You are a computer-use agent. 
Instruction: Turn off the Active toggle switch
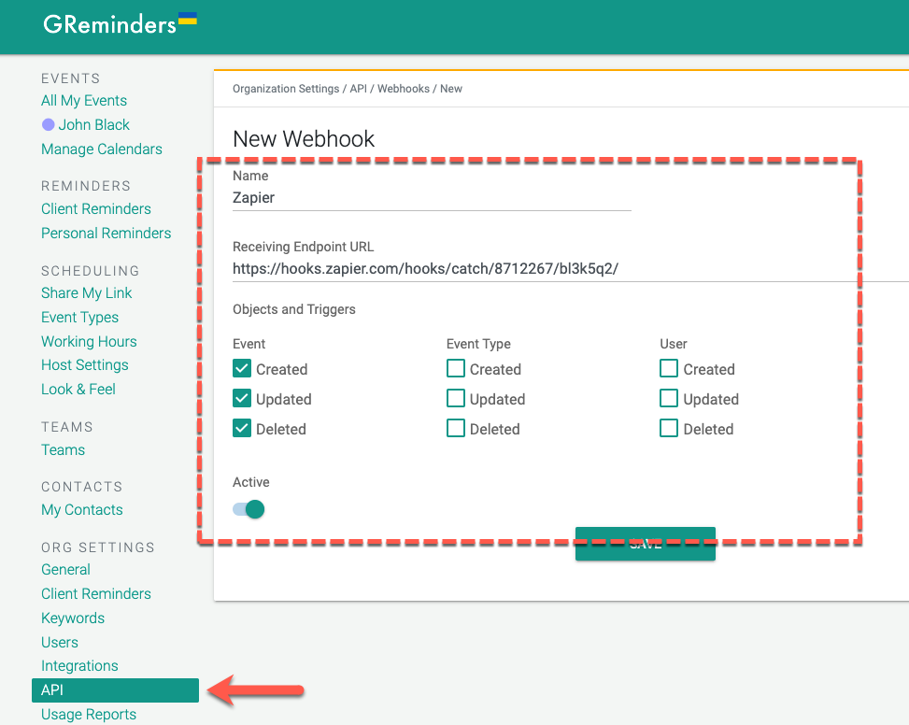click(x=249, y=509)
